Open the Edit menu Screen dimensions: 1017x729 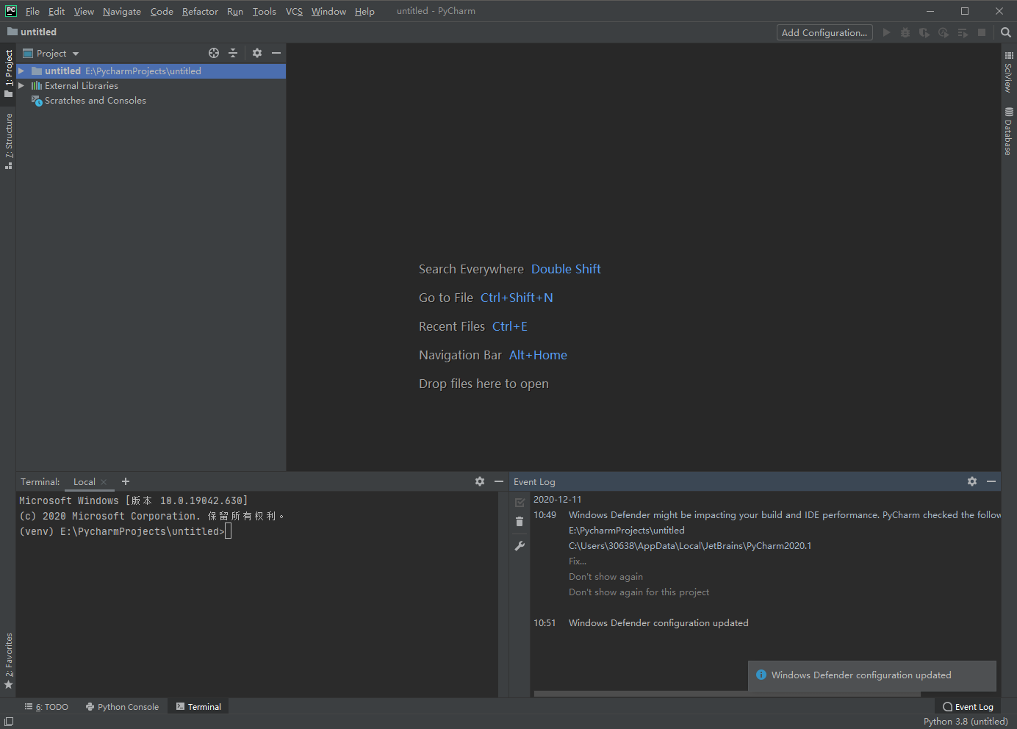pos(57,11)
